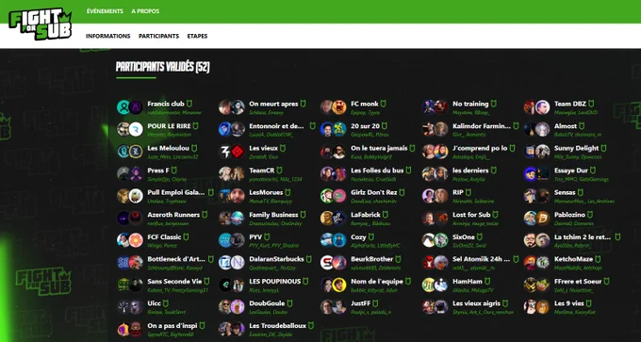Open the Les Troudeballoux team
The height and width of the screenshot is (342, 641).
pyautogui.click(x=277, y=326)
